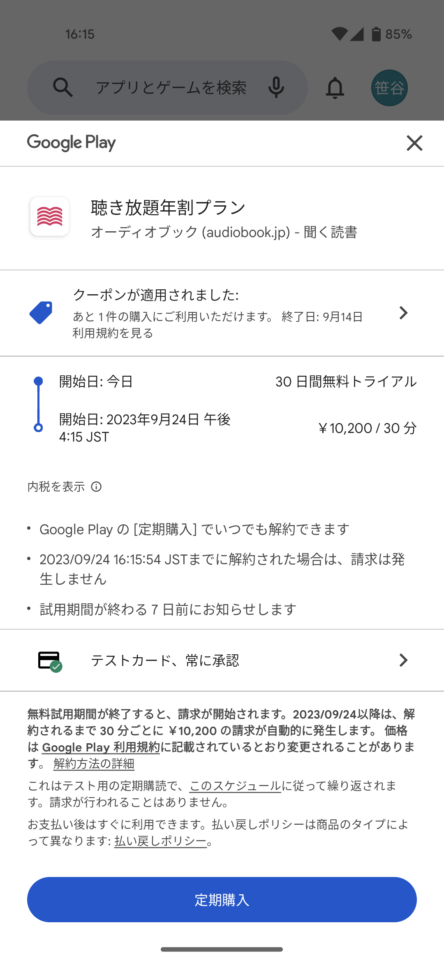Open 解約方法の詳細 link
The image size is (444, 963).
click(94, 763)
